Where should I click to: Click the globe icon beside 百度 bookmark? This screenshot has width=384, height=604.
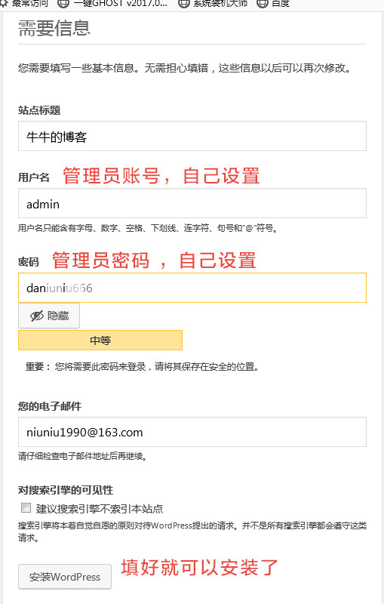click(x=263, y=4)
